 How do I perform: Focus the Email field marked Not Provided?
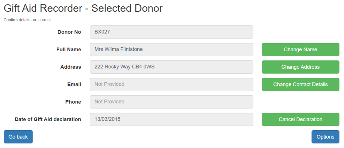pyautogui.click(x=171, y=84)
